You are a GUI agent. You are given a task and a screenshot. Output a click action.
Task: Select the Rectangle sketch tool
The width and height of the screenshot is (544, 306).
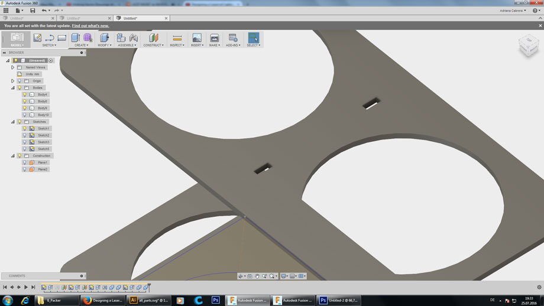61,37
